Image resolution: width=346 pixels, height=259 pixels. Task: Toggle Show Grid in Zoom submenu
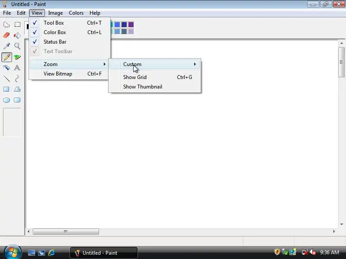(x=155, y=77)
